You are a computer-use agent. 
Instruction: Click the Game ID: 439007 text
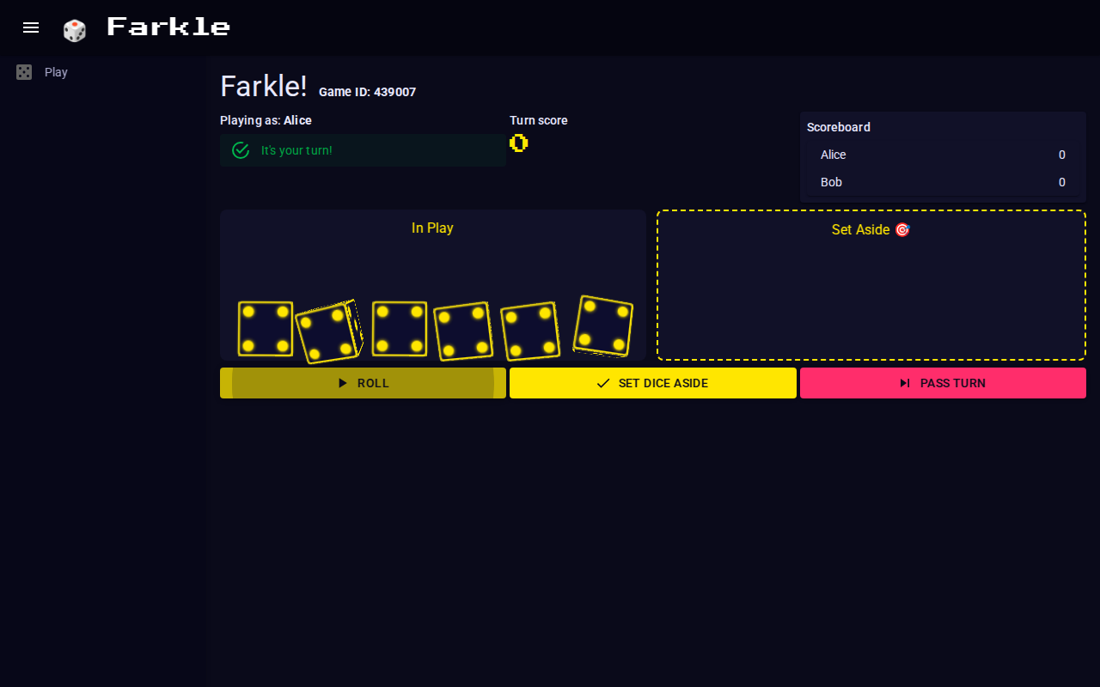pyautogui.click(x=367, y=92)
